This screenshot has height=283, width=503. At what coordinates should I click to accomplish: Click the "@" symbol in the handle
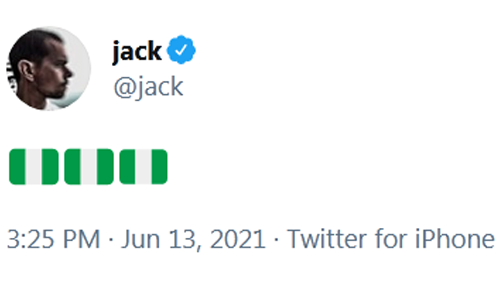click(x=124, y=87)
